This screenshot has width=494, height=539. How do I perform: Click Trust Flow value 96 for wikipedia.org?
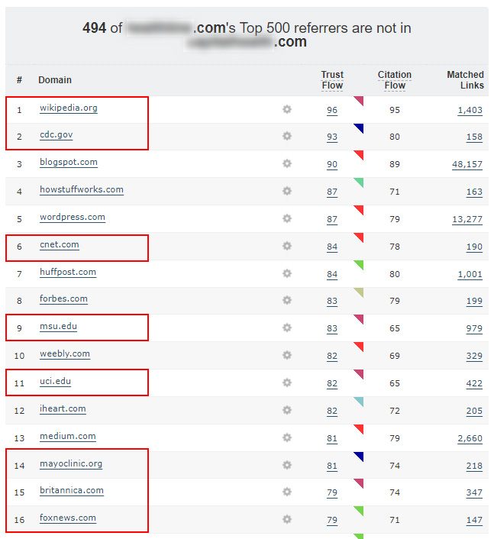[332, 111]
